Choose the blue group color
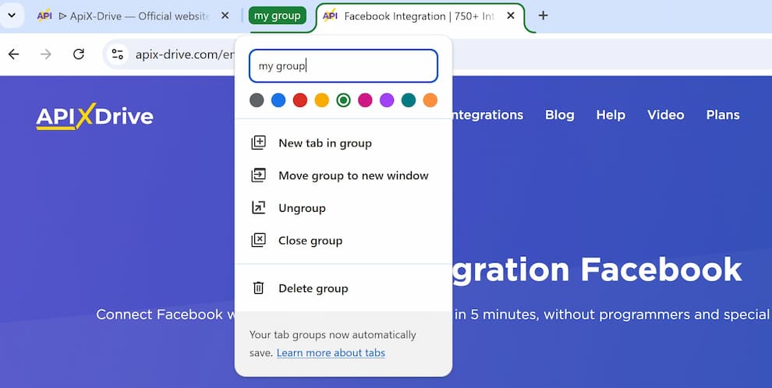 click(x=278, y=101)
